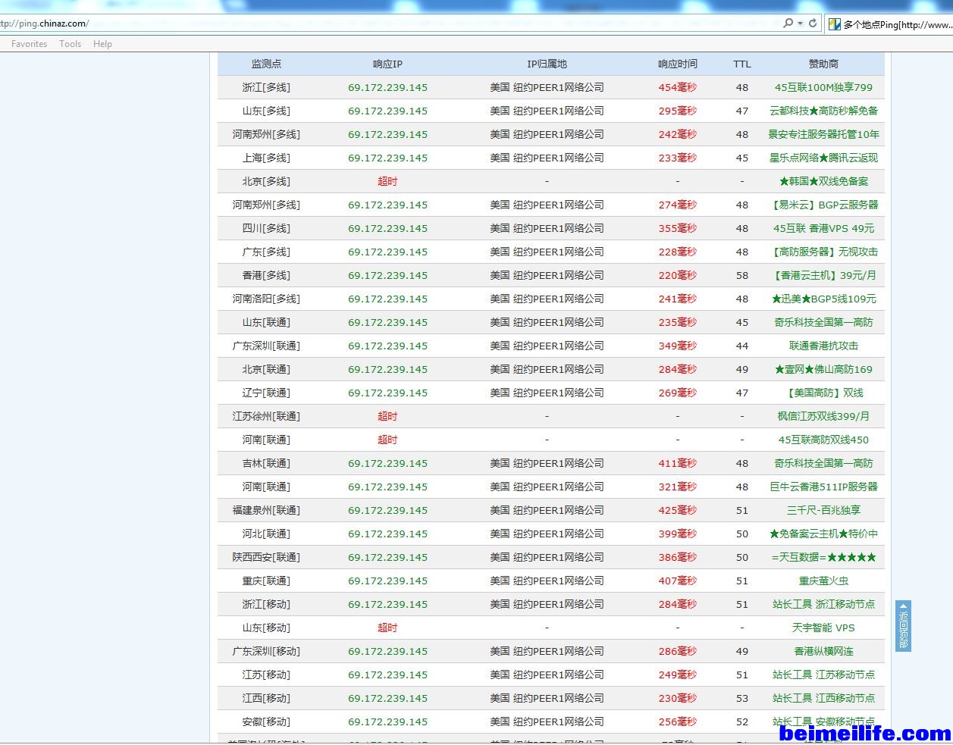Click the 响应时间 column header
953x745 pixels.
tap(677, 64)
